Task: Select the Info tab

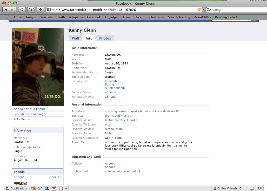Action: click(x=89, y=38)
